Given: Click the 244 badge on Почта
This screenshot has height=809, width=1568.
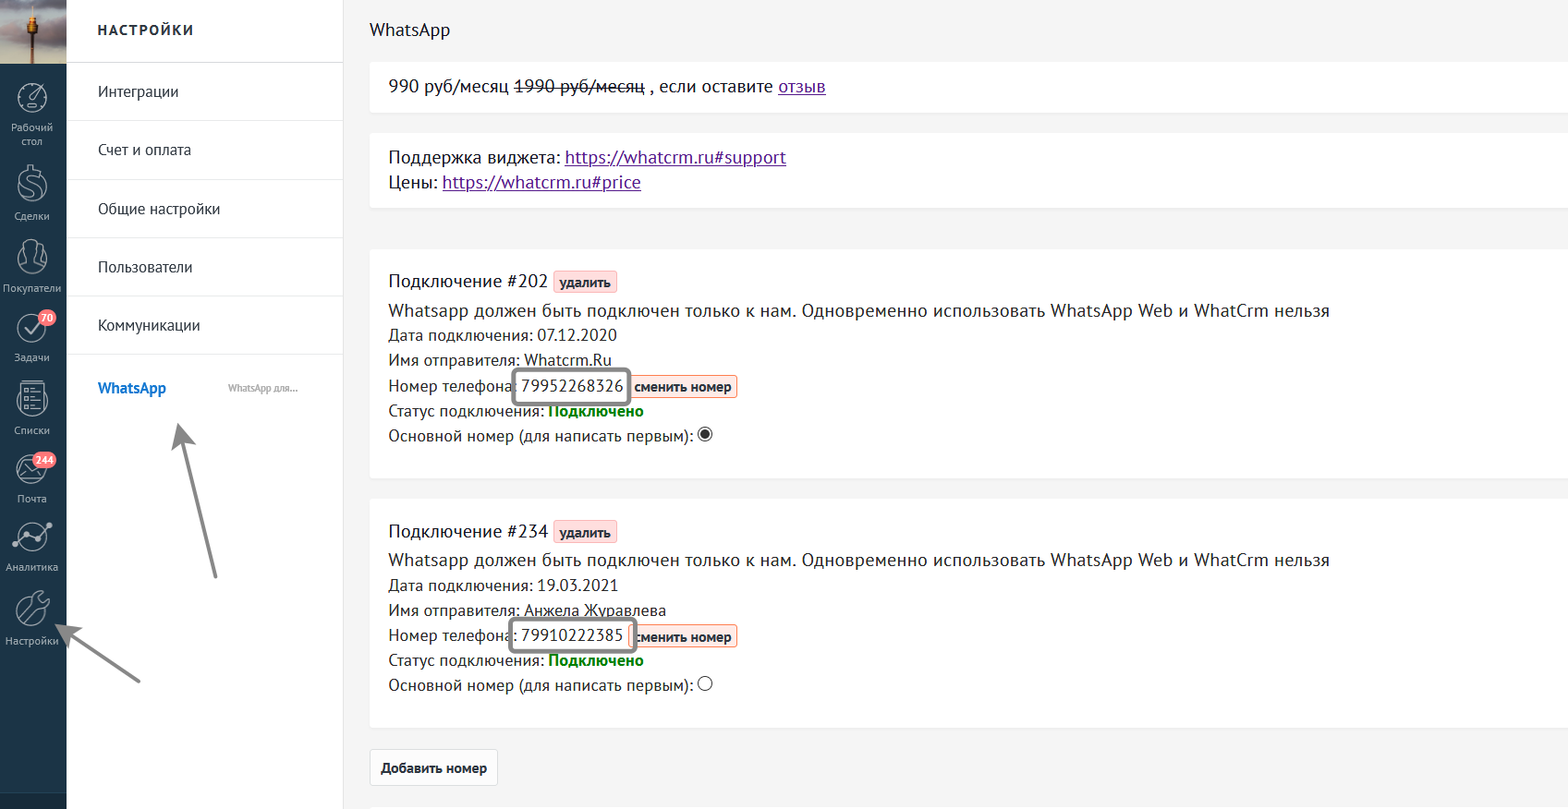Looking at the screenshot, I should (x=44, y=460).
